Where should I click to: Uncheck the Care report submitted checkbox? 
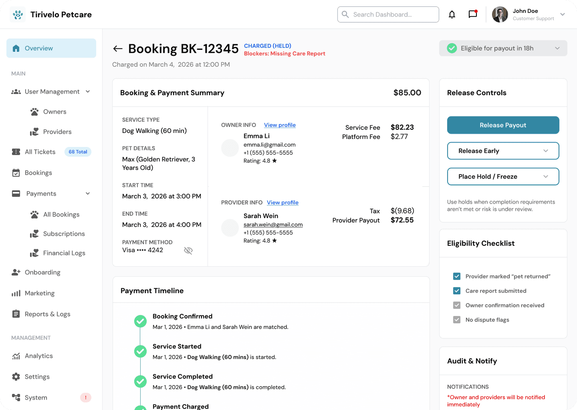pos(457,291)
